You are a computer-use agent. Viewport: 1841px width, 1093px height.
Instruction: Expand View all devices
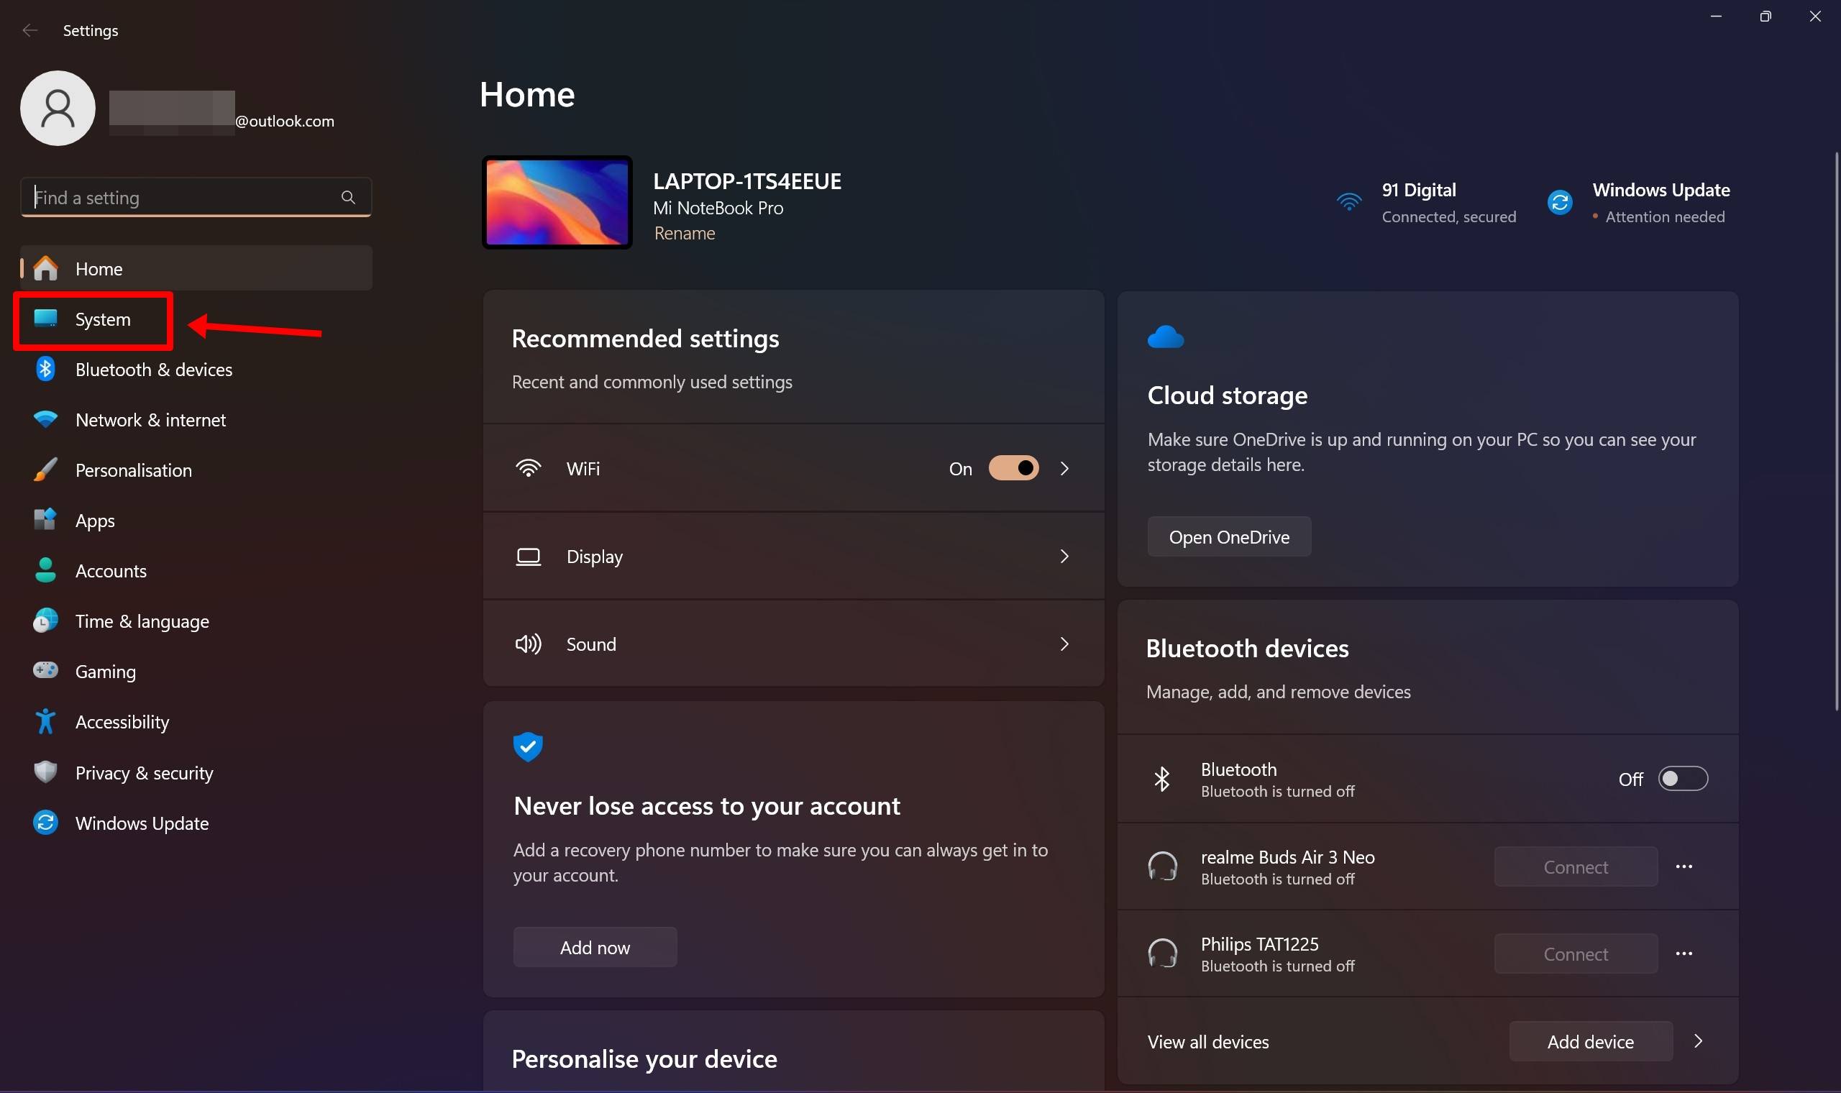coord(1207,1041)
